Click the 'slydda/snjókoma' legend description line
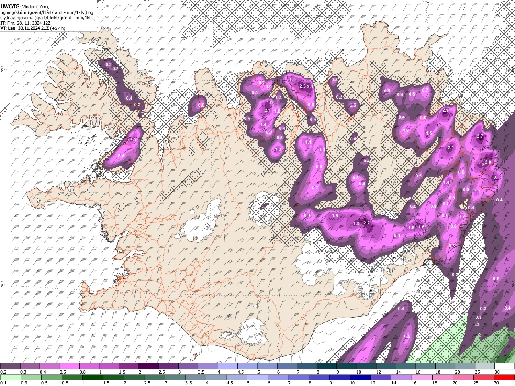The image size is (515, 386). click(48, 18)
